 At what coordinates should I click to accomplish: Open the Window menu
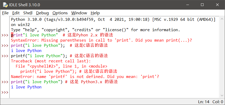pyautogui.click(x=79, y=13)
